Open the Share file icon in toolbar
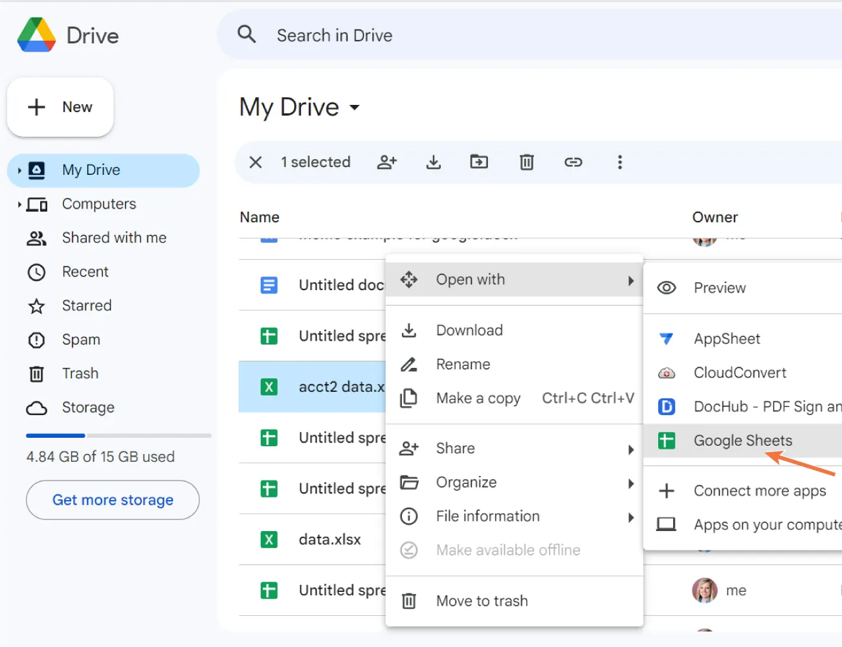The width and height of the screenshot is (842, 647). pos(387,162)
